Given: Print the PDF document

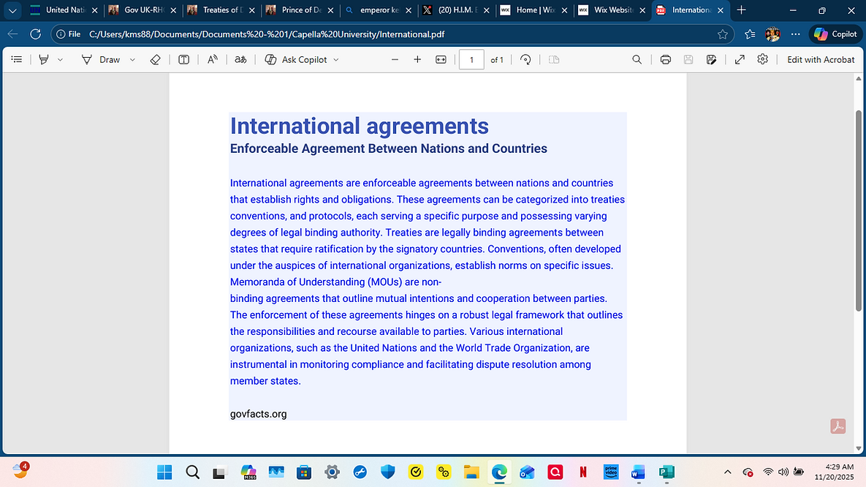Looking at the screenshot, I should [x=666, y=59].
